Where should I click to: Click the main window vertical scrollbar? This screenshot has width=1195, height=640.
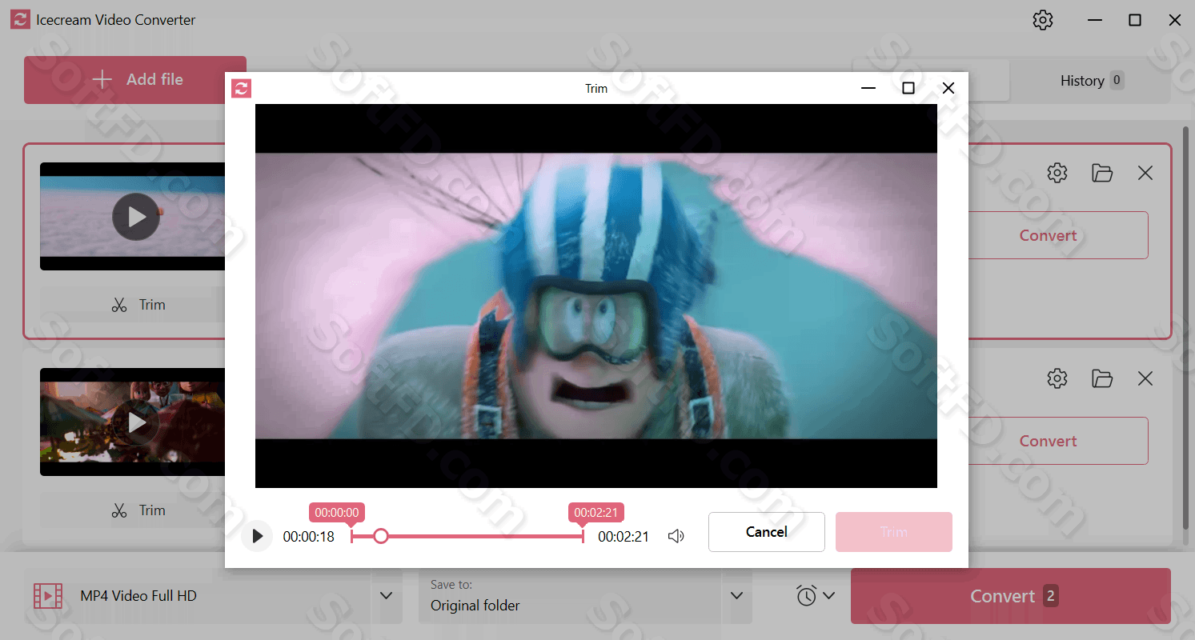pos(1185,328)
